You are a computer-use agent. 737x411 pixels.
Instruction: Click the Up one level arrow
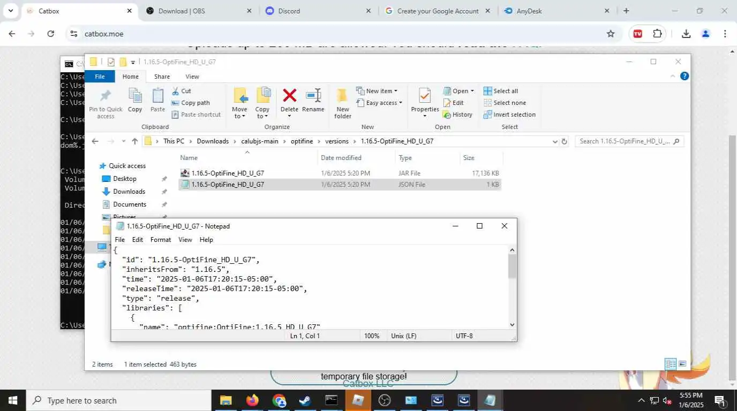point(135,141)
